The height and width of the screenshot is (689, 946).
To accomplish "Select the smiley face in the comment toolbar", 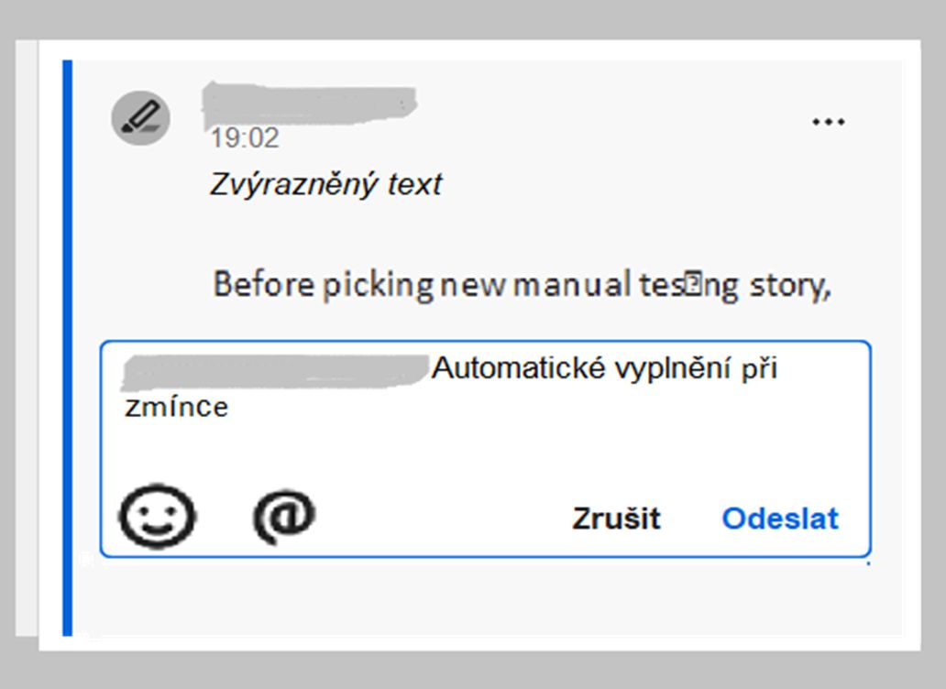I will 157,516.
